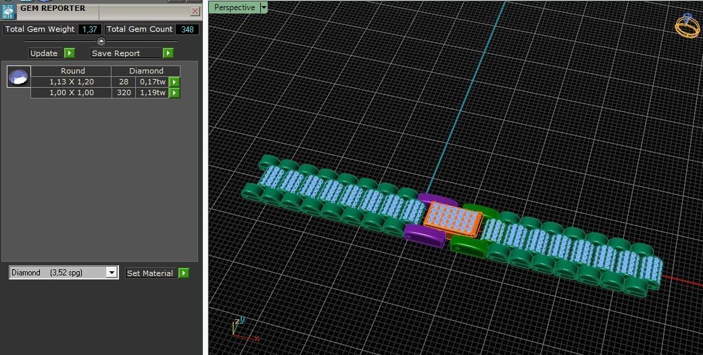
Task: Click green arrow next to Set Material
Action: pyautogui.click(x=184, y=273)
